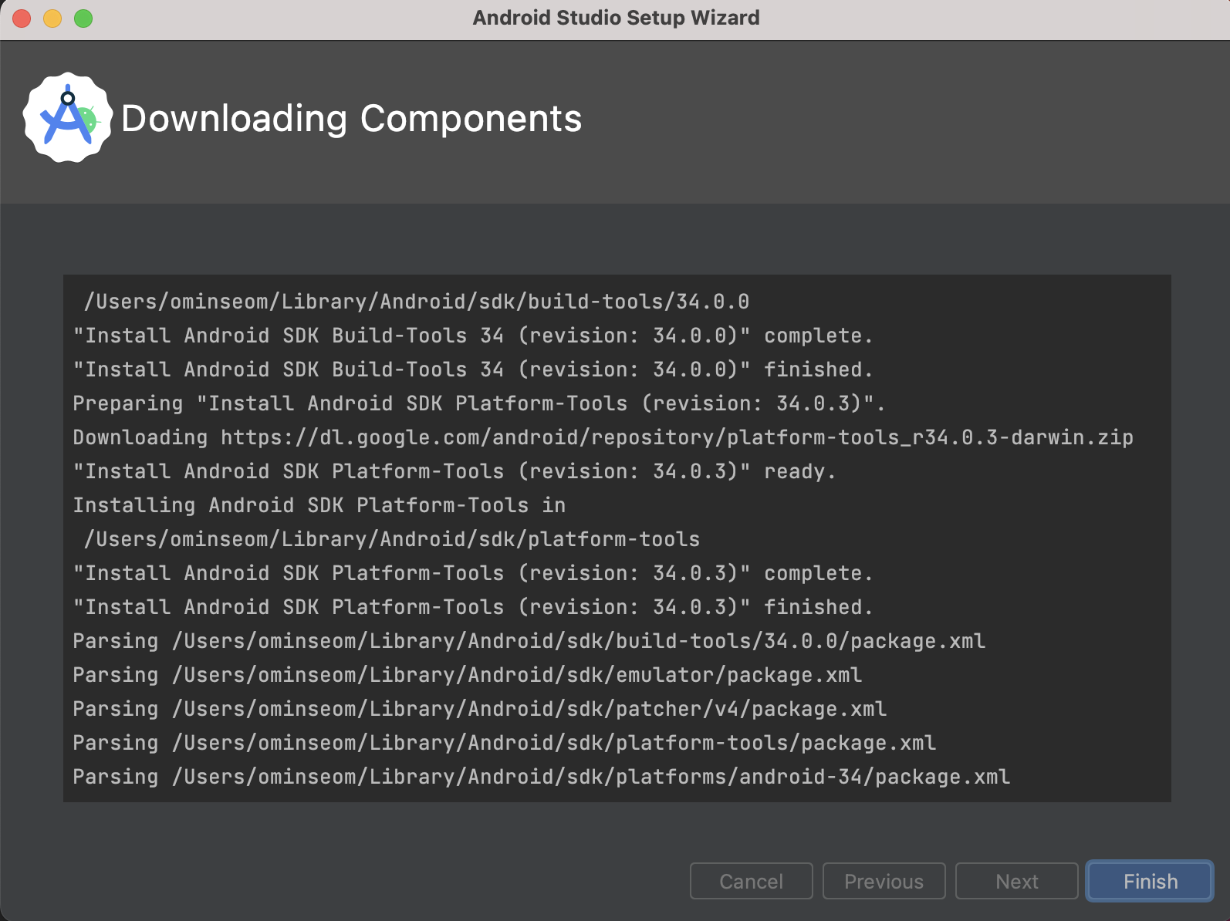Click "Installing Android SDK Platform-Tools in" line

319,505
